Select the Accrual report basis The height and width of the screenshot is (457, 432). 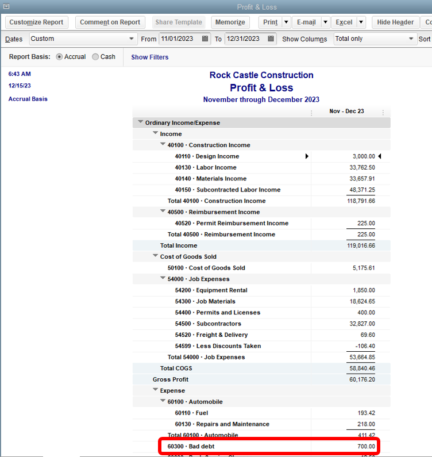click(x=59, y=57)
